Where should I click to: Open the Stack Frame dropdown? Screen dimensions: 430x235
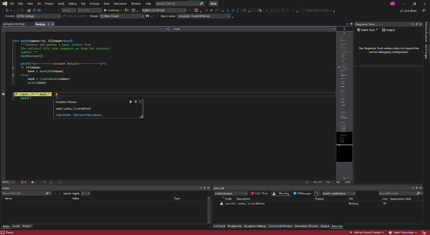click(204, 16)
